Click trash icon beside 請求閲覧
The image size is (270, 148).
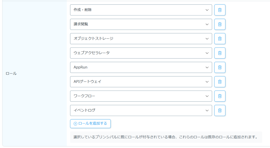(x=220, y=24)
